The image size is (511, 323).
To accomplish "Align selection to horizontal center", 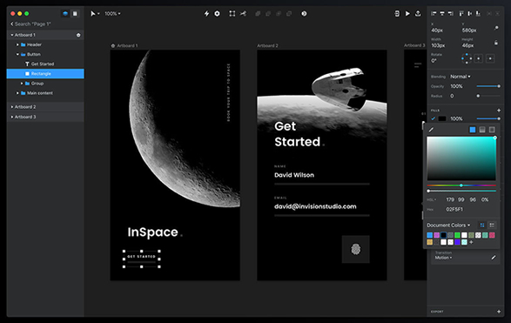I will (x=442, y=14).
